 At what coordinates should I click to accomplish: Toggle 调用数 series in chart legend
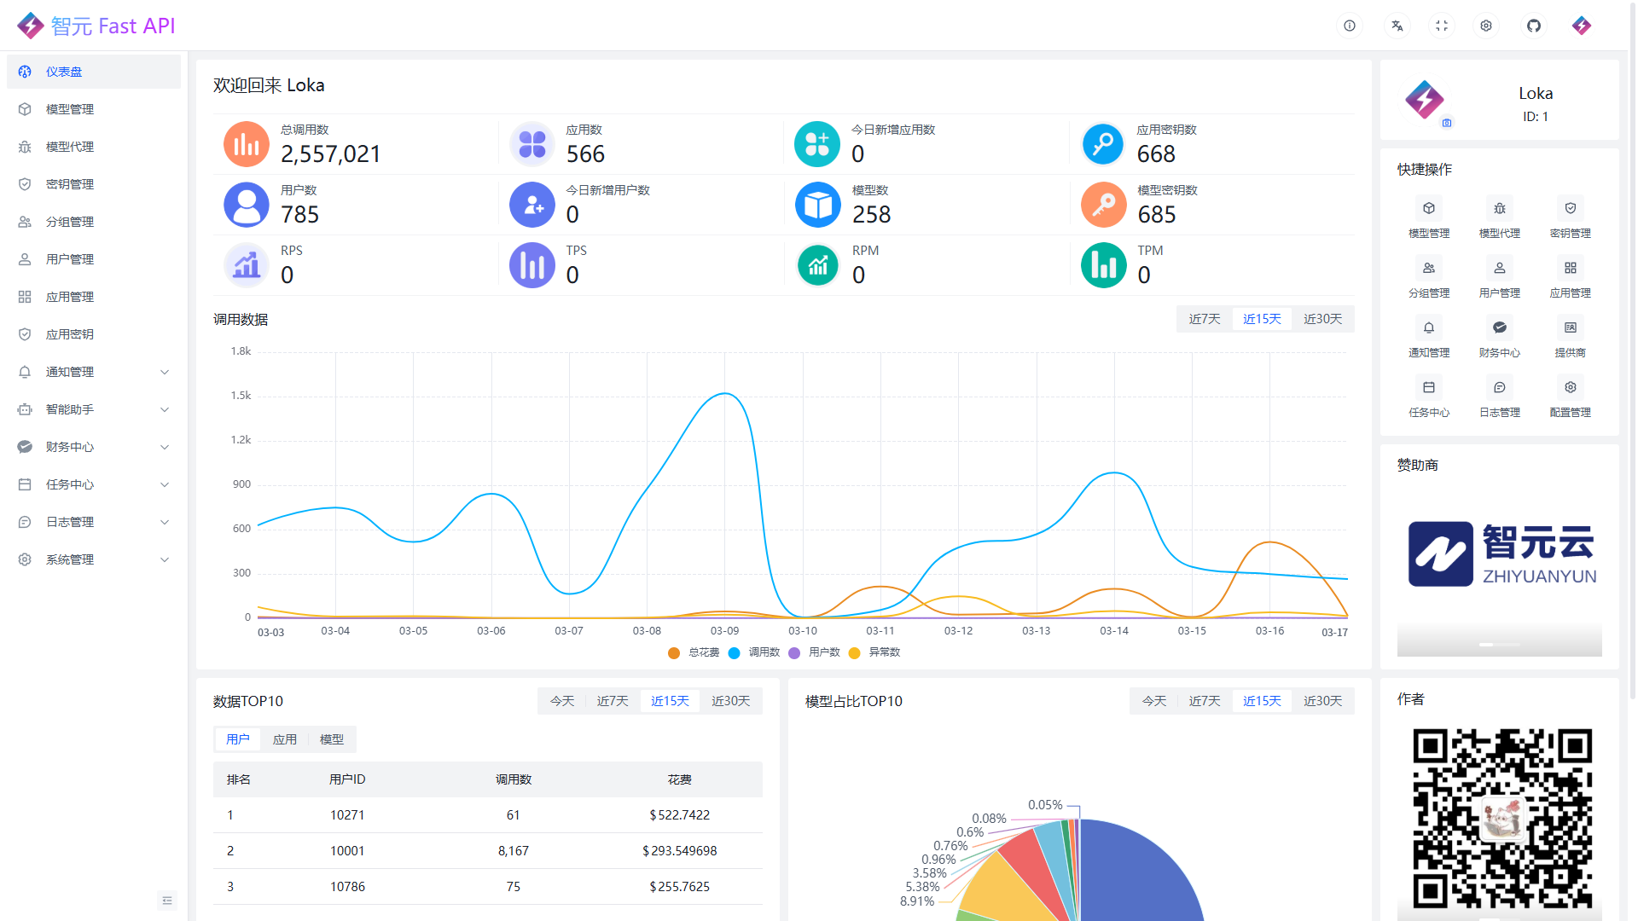coord(754,652)
